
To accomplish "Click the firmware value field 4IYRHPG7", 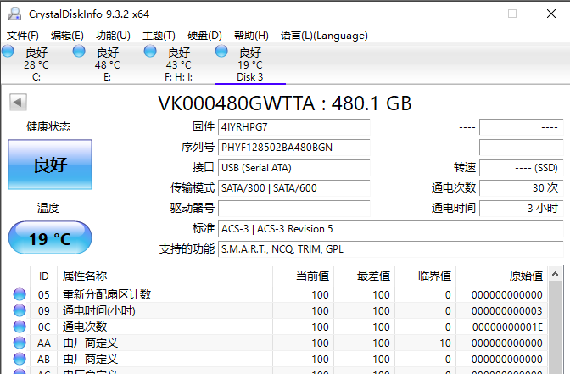I will [293, 126].
